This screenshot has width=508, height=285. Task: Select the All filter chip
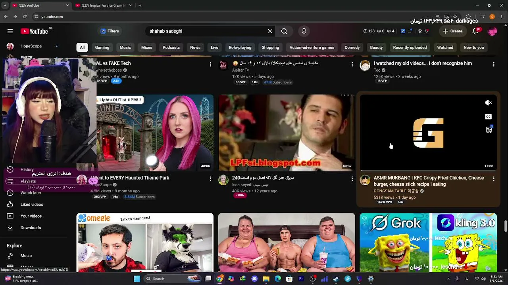point(82,47)
